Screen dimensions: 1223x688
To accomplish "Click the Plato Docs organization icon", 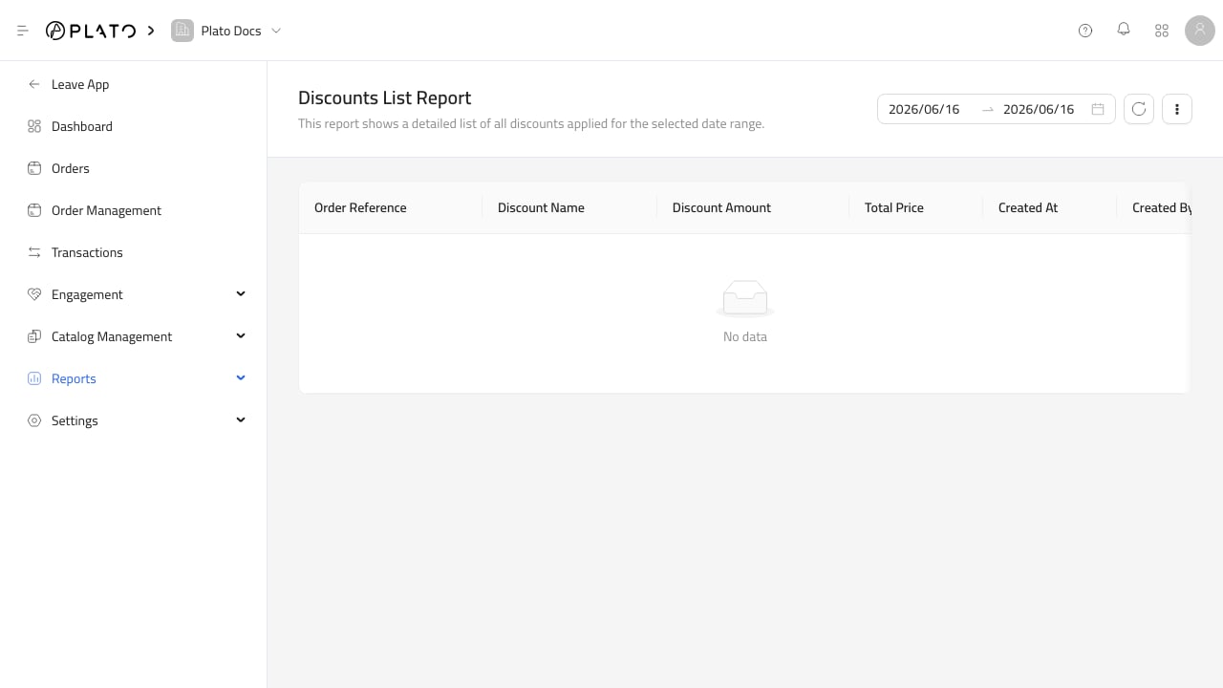I will point(182,31).
